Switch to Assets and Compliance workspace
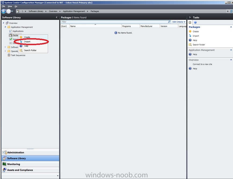Screen dimensions: 233x179 click(30, 170)
